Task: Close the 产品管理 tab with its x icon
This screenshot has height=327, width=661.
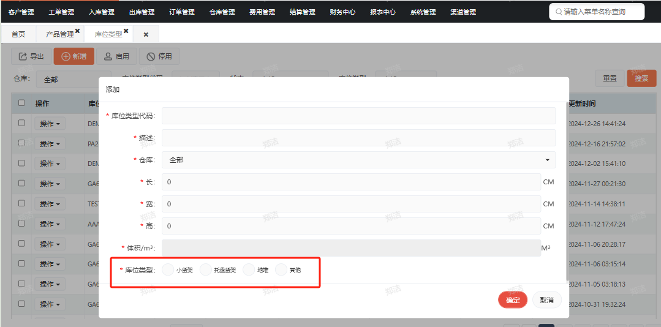Action: pos(77,31)
